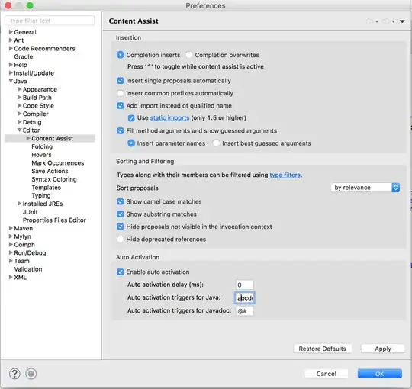Collapse the Java tree node
Image resolution: width=412 pixels, height=389 pixels.
tap(11, 81)
